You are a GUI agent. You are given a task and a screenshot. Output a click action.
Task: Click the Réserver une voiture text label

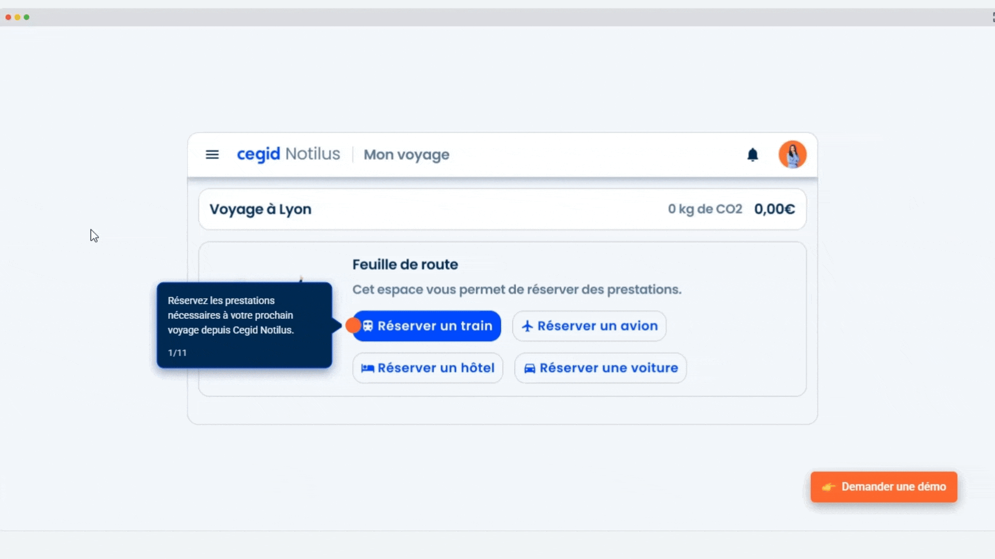pos(608,368)
